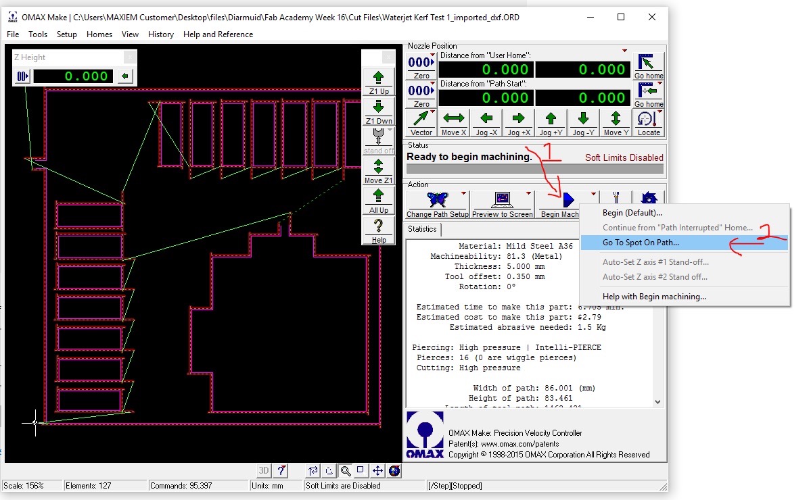Raise the nozzle with Z1 Up

tap(379, 82)
